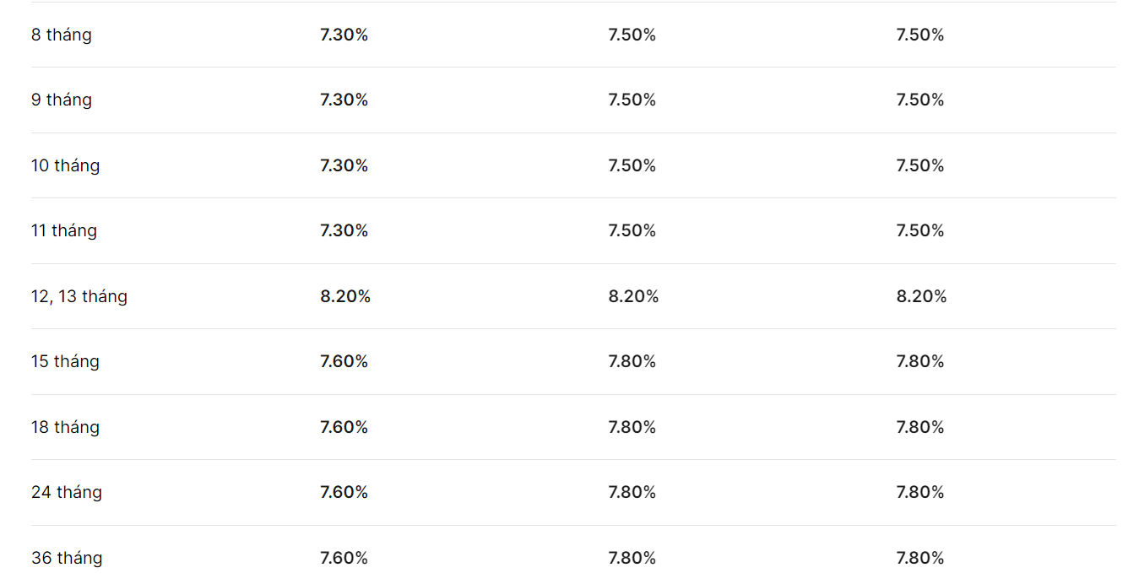This screenshot has width=1128, height=584.
Task: Click the "10 tháng" row label
Action: [x=66, y=166]
